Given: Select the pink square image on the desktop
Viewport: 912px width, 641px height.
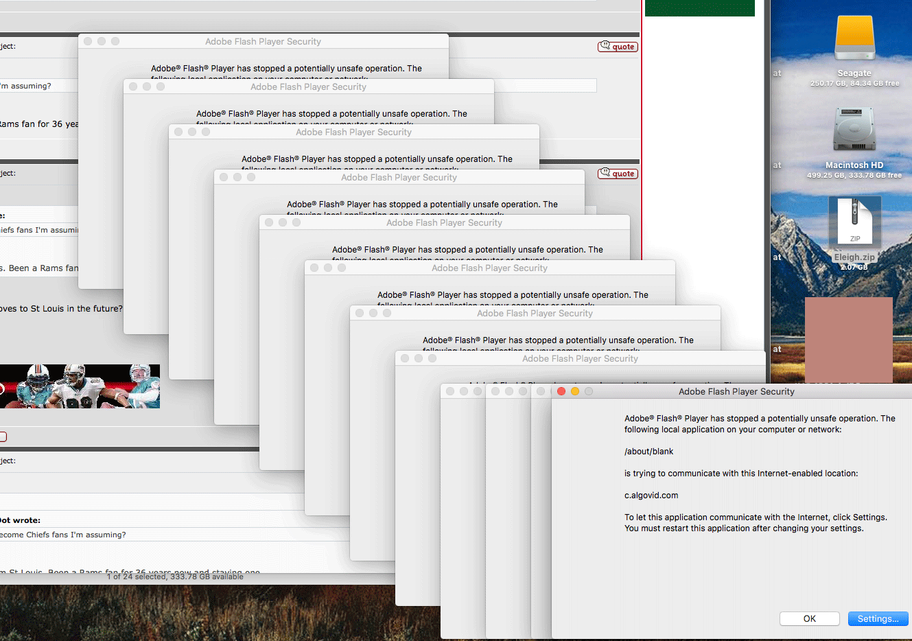Looking at the screenshot, I should point(849,340).
